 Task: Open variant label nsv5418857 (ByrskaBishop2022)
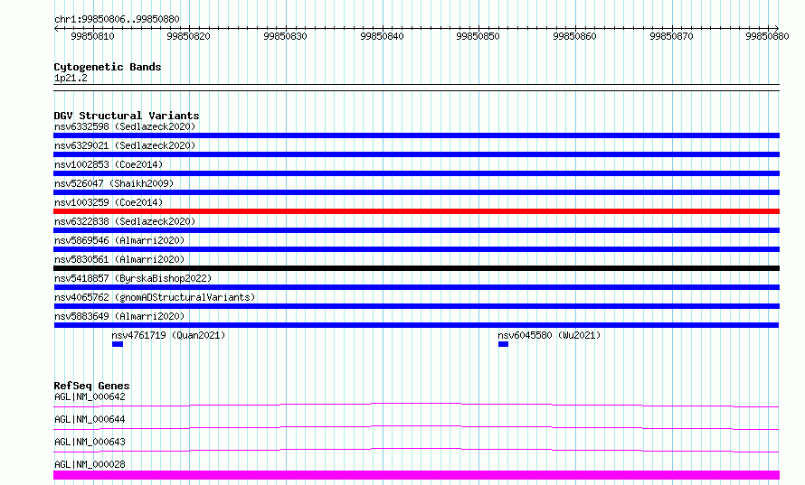[x=133, y=278]
